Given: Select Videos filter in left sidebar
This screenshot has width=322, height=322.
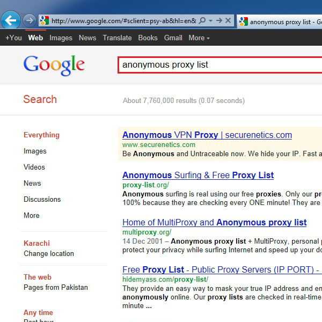Looking at the screenshot, I should click(x=34, y=167).
